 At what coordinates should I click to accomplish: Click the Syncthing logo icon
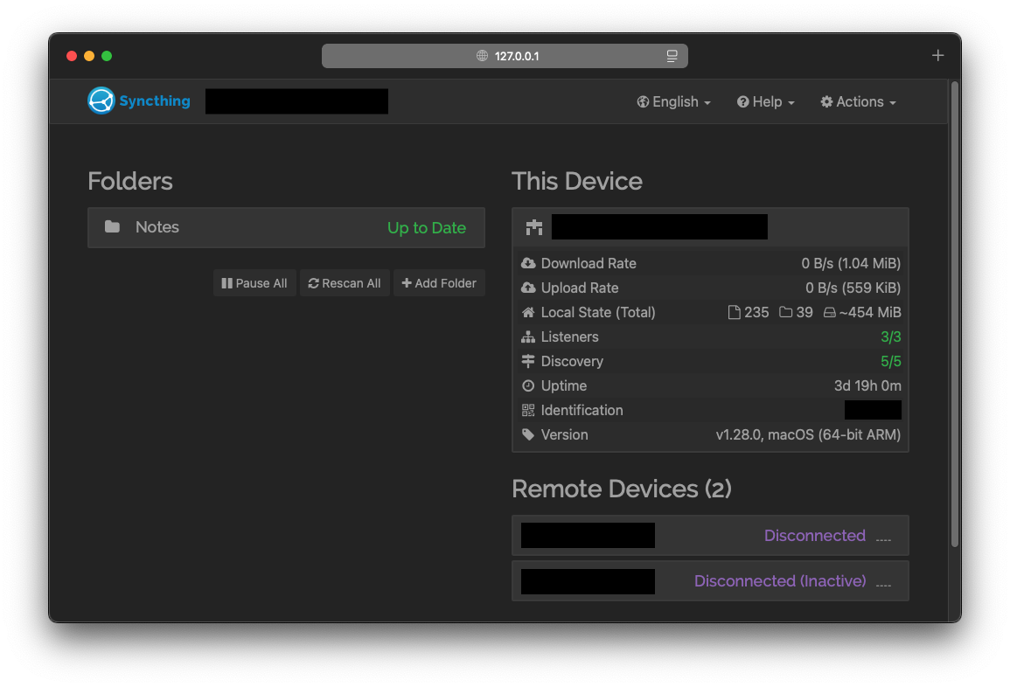(x=101, y=101)
